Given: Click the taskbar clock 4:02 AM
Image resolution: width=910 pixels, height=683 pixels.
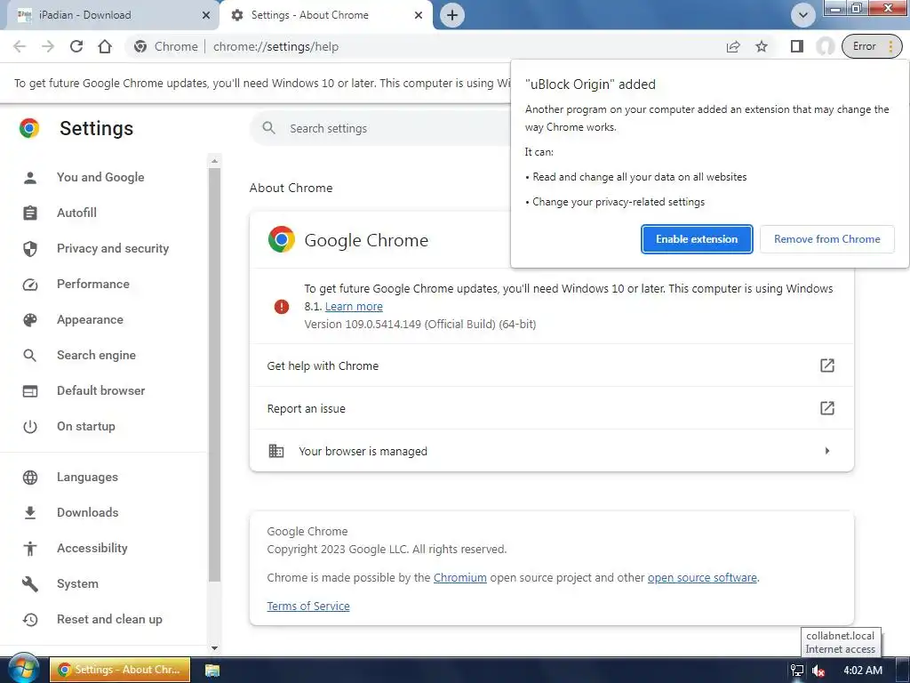Looking at the screenshot, I should pos(862,671).
